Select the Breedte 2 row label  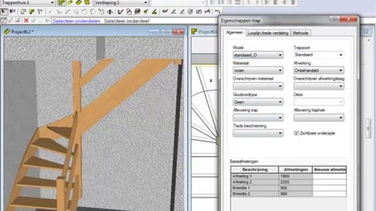click(254, 194)
